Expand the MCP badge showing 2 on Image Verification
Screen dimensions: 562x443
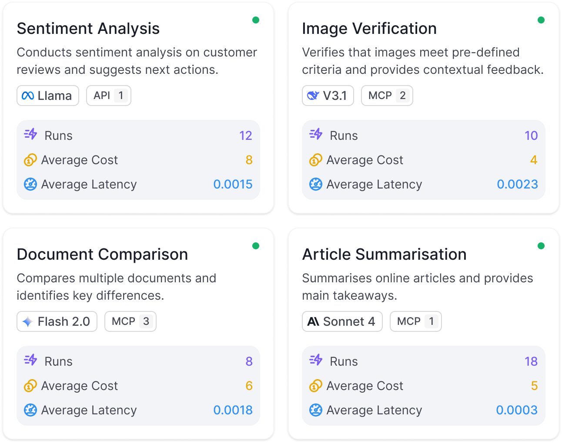387,96
